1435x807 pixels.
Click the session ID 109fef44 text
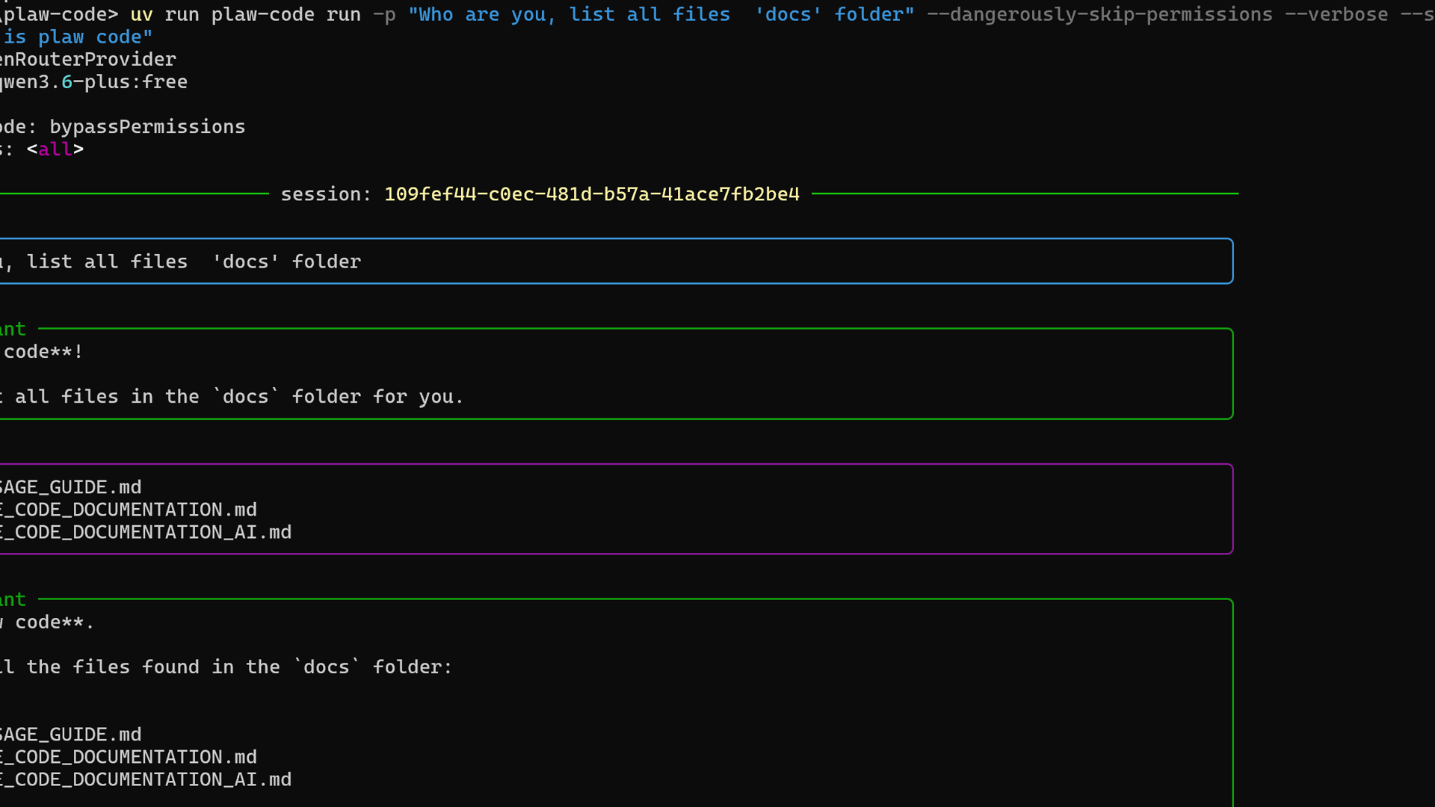click(x=591, y=194)
